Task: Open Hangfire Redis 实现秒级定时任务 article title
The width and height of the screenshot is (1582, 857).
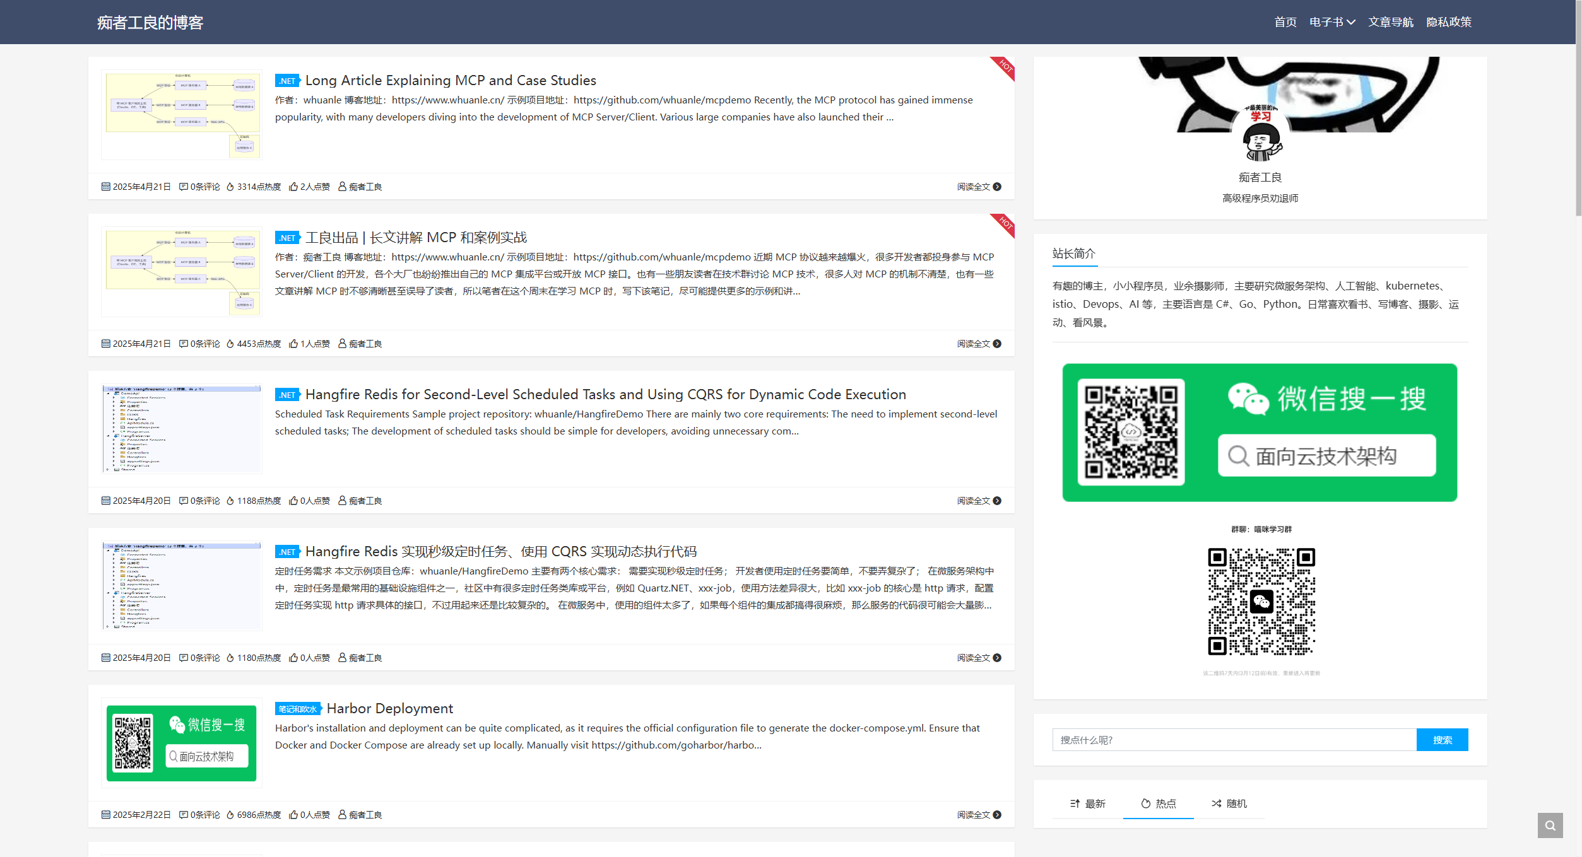Action: pyautogui.click(x=501, y=551)
